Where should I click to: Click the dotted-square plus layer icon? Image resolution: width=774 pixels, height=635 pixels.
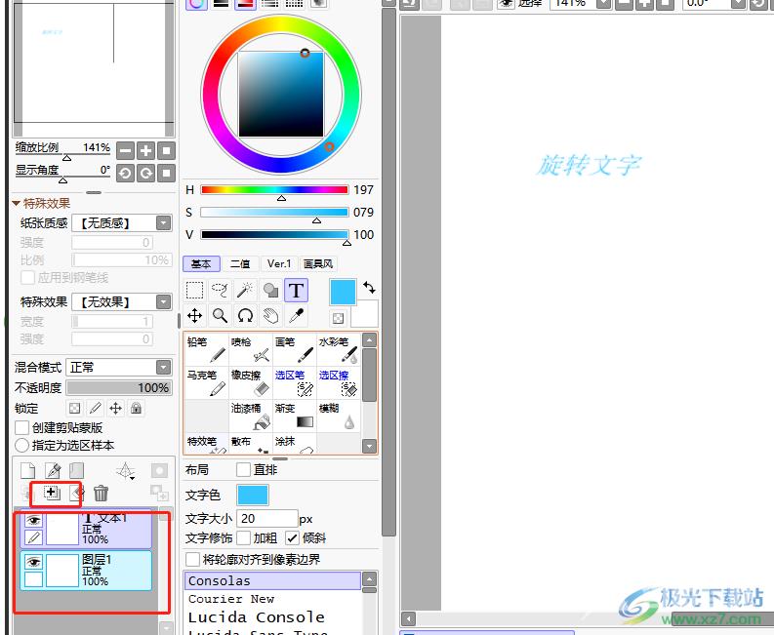point(52,493)
